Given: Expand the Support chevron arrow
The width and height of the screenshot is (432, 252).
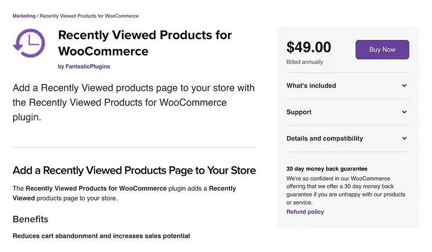Looking at the screenshot, I should [404, 112].
